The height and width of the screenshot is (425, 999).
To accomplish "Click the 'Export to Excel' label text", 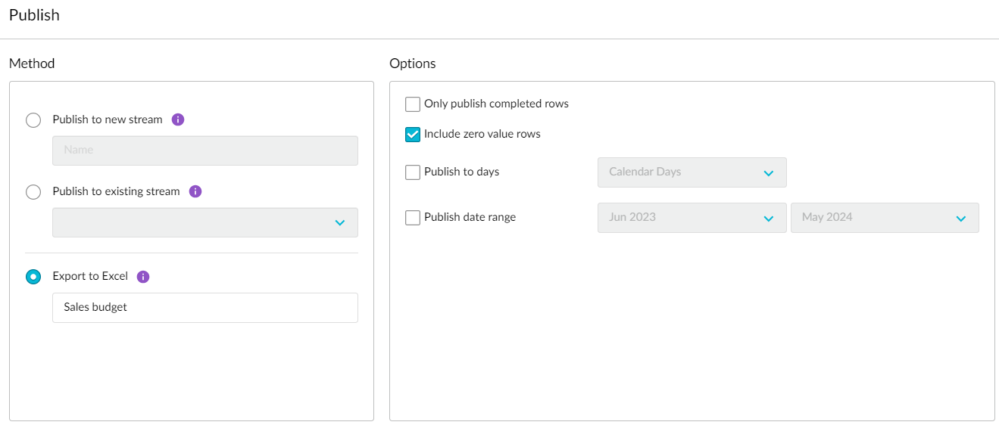I will click(x=90, y=276).
